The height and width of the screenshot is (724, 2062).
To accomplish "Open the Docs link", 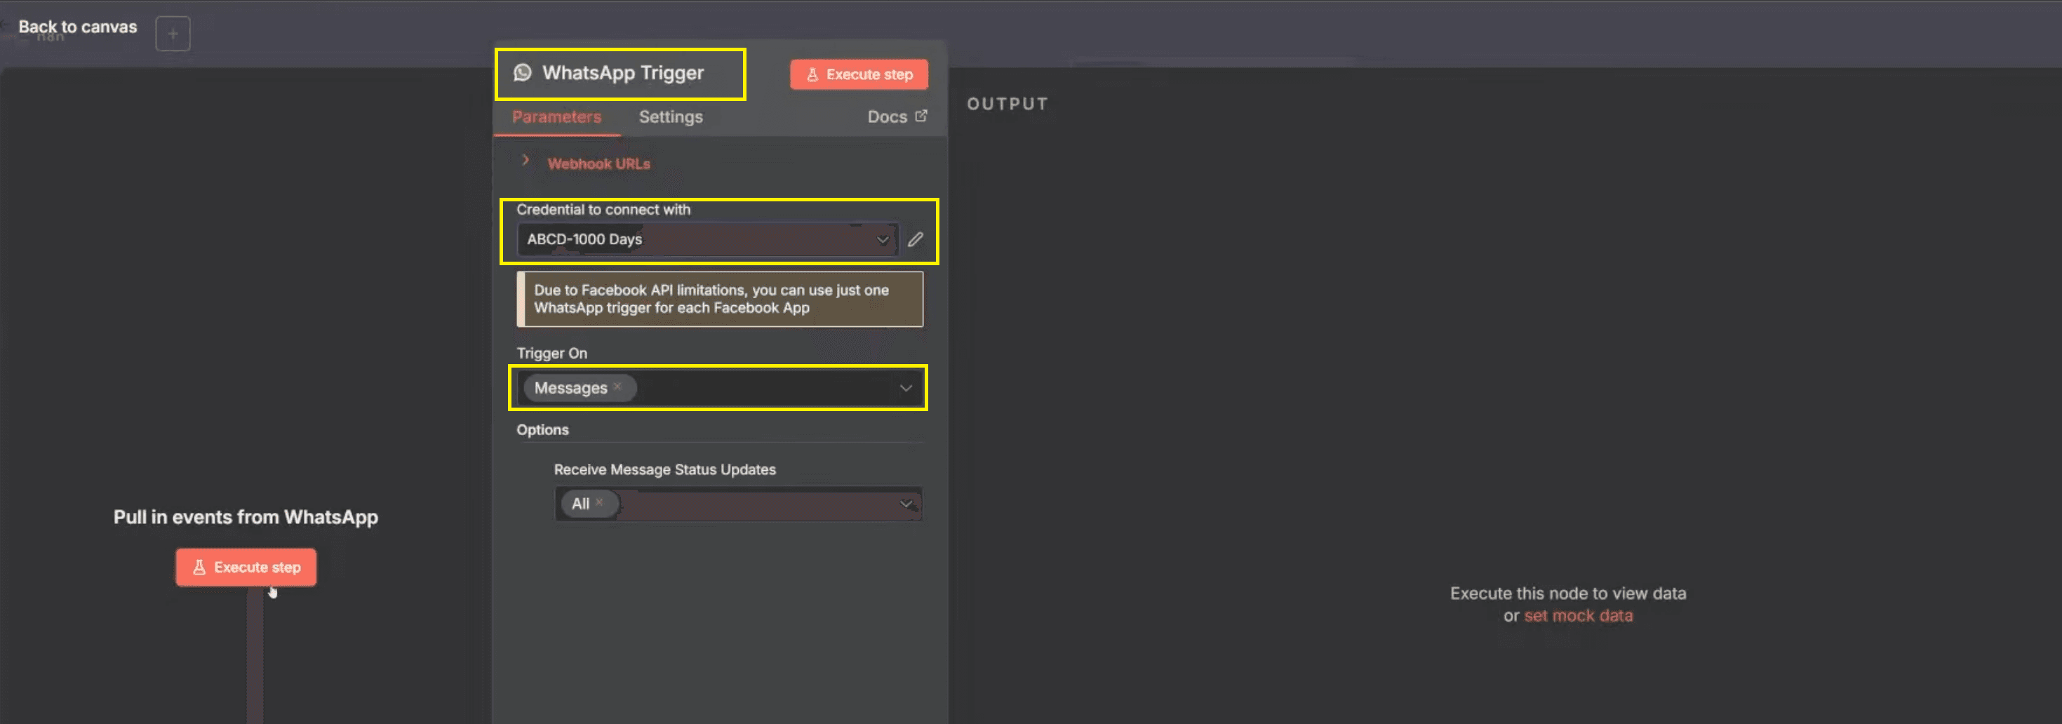I will (887, 116).
